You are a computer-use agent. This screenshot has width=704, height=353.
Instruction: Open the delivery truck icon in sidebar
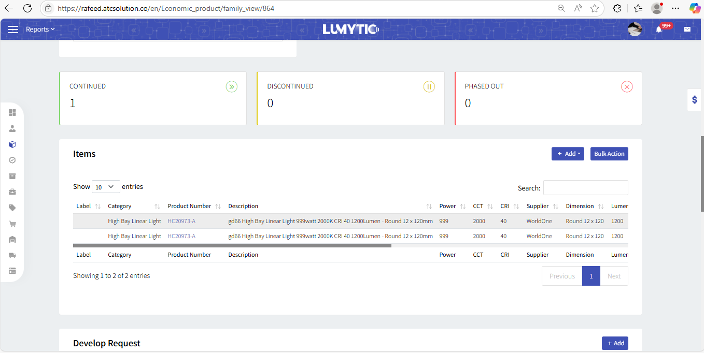(x=12, y=255)
